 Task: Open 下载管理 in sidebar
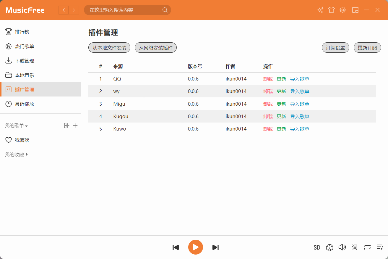pos(41,61)
